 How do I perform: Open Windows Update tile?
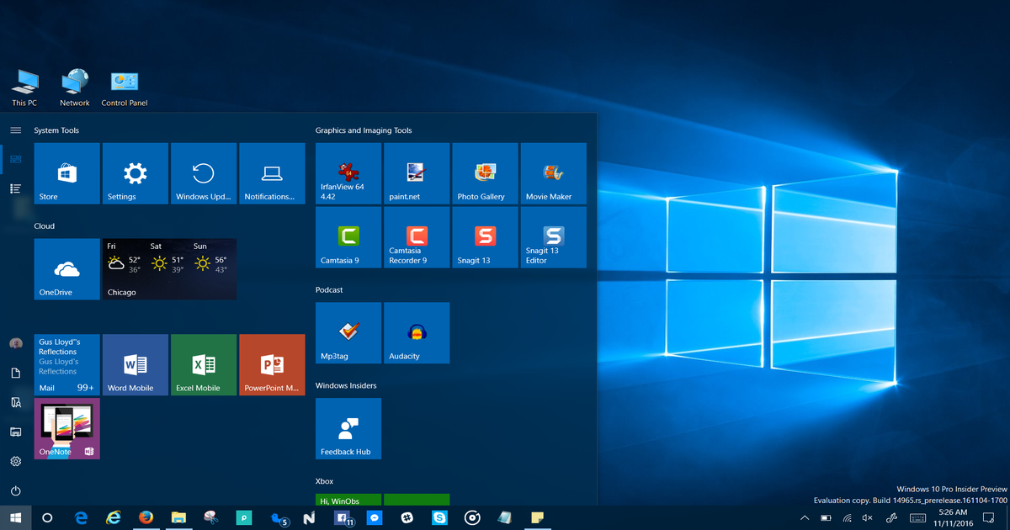coord(203,173)
